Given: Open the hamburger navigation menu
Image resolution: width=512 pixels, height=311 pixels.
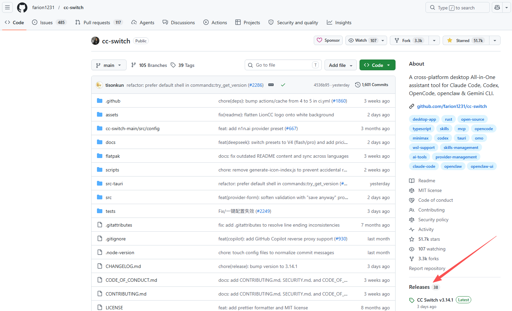Looking at the screenshot, I should point(7,7).
